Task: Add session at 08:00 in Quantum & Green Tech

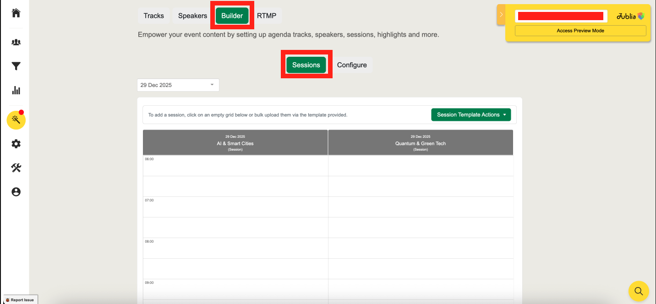Action: (x=421, y=248)
